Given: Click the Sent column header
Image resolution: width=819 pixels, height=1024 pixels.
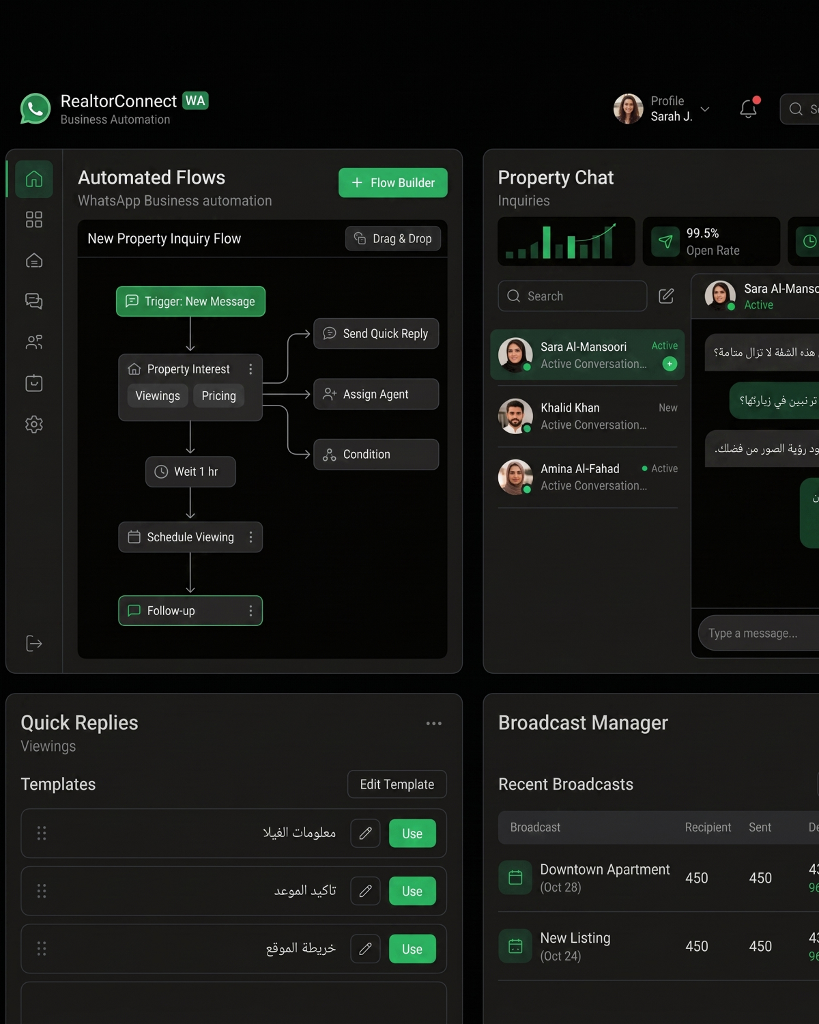Looking at the screenshot, I should pyautogui.click(x=760, y=827).
